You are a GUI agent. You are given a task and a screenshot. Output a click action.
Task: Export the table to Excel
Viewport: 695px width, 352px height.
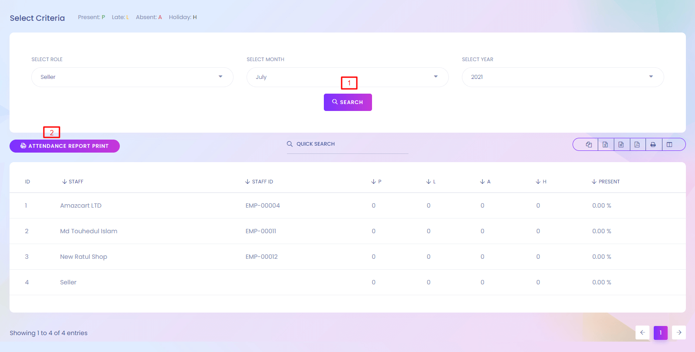[605, 145]
